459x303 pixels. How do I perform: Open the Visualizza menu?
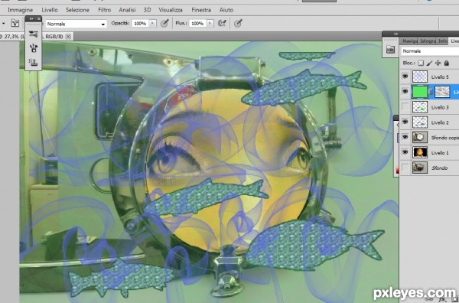click(171, 10)
